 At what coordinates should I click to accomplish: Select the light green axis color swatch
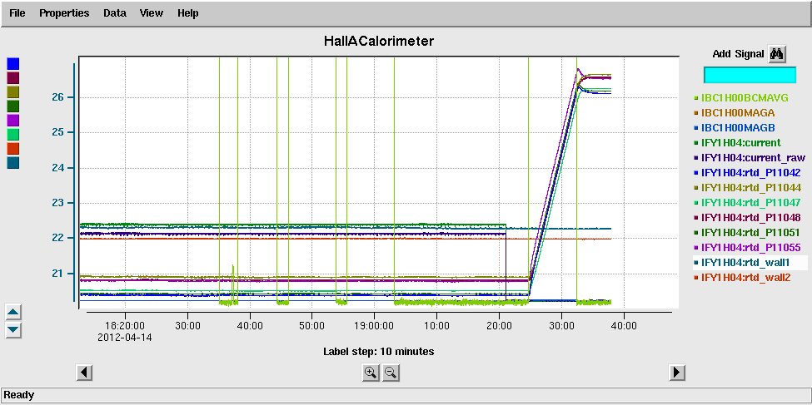(x=13, y=135)
